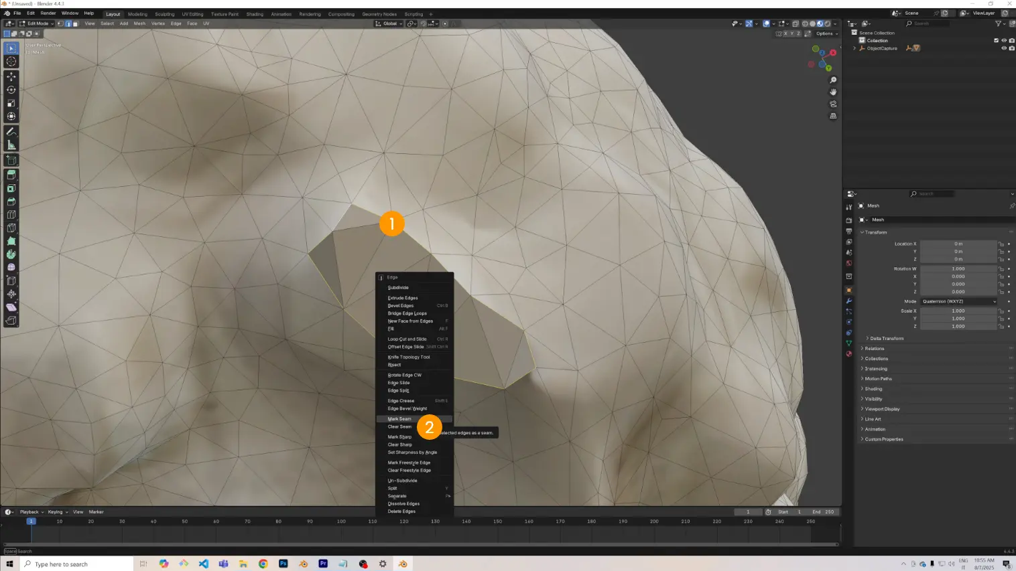1016x571 pixels.
Task: Choose Mark Seam in the Edge menu
Action: pos(399,419)
